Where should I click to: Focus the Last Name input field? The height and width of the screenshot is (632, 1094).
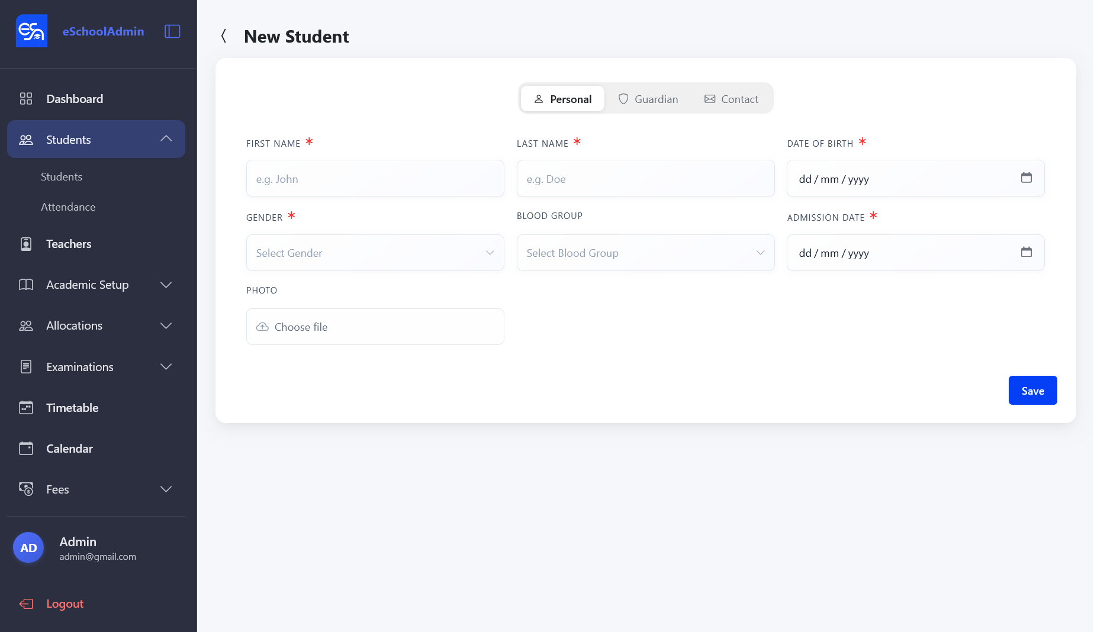646,179
